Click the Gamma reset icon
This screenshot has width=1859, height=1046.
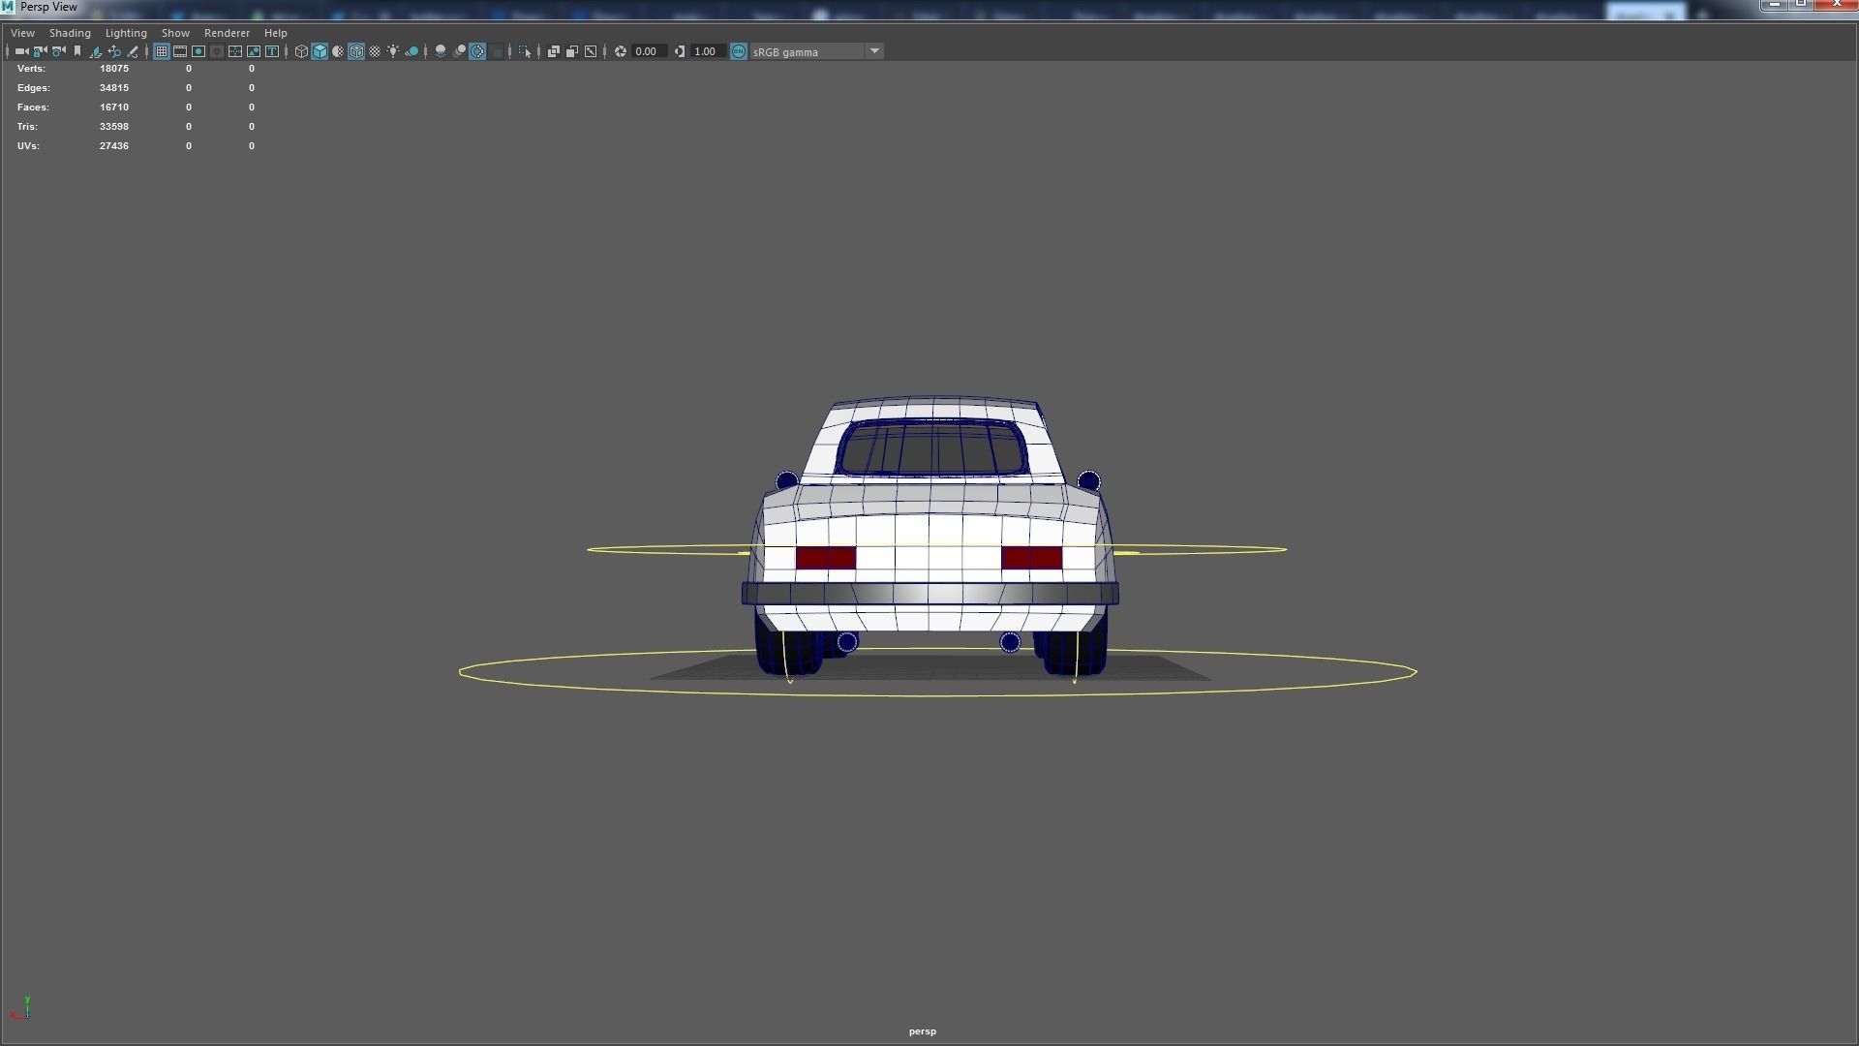680,51
